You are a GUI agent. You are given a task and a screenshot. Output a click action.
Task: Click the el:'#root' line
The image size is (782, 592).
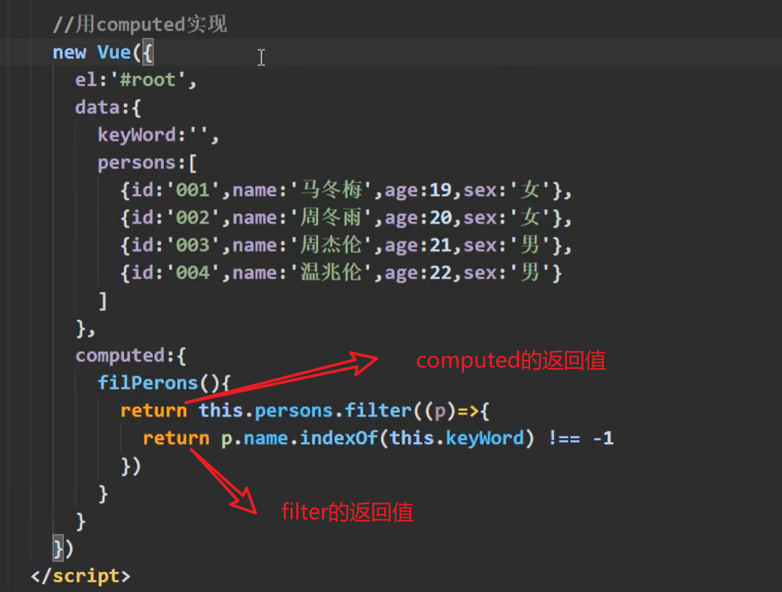click(135, 80)
